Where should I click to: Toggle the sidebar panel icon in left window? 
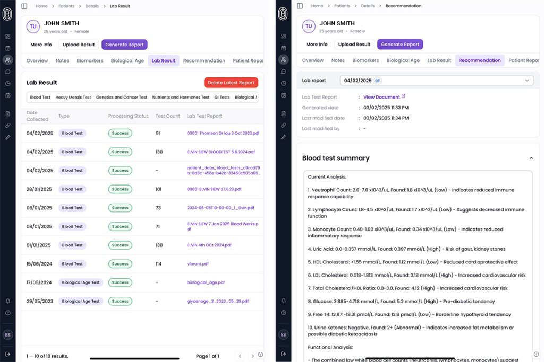[x=24, y=6]
